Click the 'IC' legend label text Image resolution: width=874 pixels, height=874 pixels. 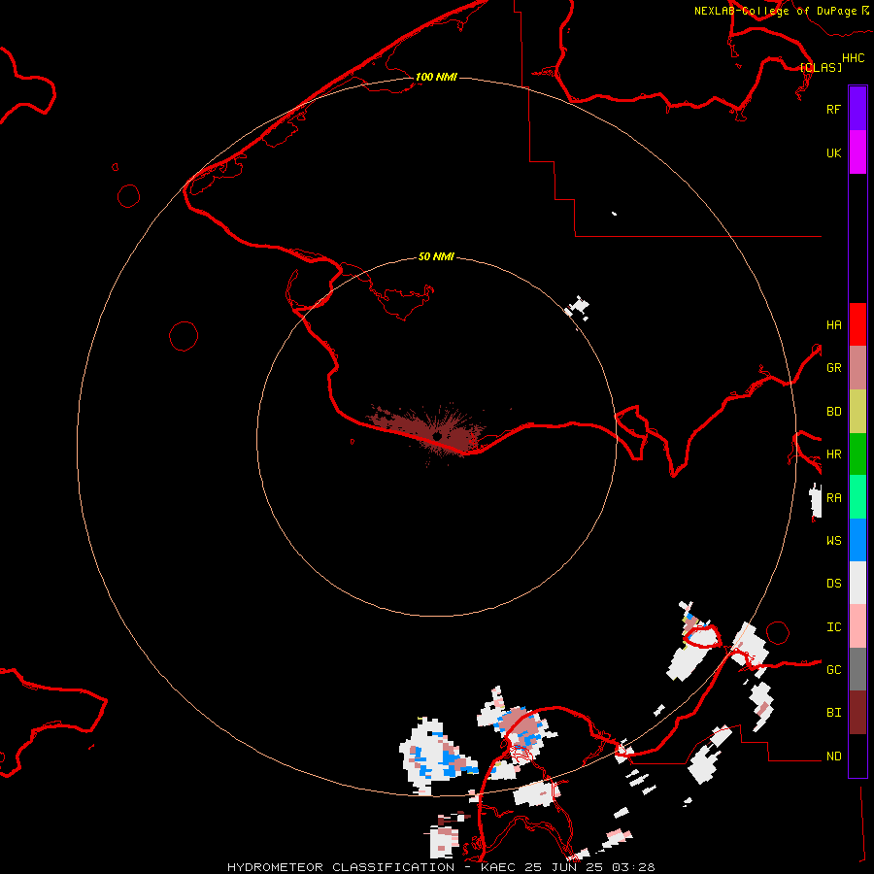click(x=833, y=626)
